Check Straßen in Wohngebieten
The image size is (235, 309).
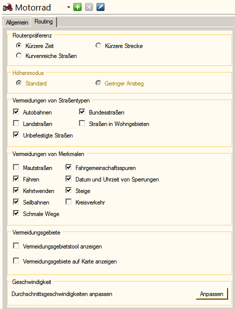coord(82,123)
